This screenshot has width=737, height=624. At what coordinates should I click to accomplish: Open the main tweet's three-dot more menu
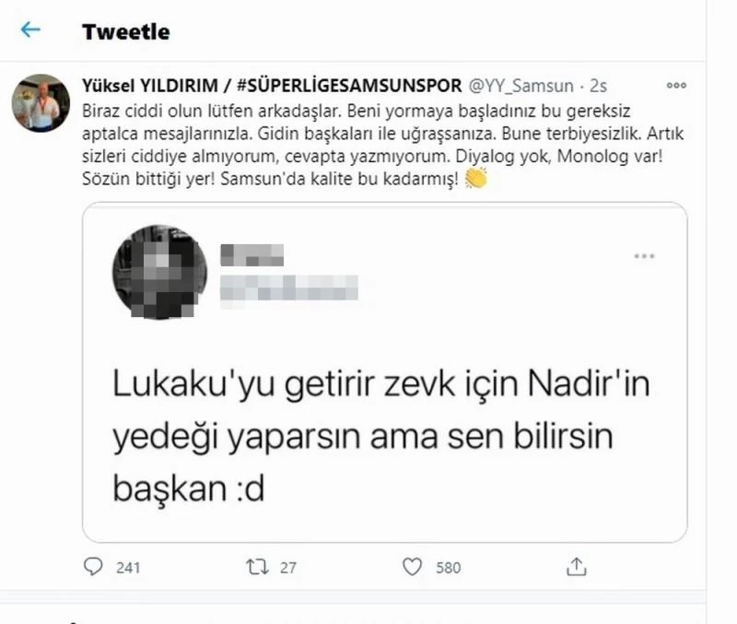pyautogui.click(x=676, y=86)
